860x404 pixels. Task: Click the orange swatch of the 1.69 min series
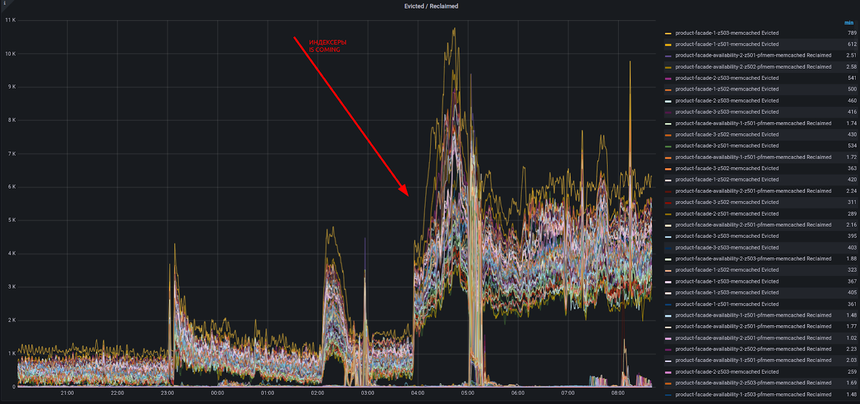(668, 384)
